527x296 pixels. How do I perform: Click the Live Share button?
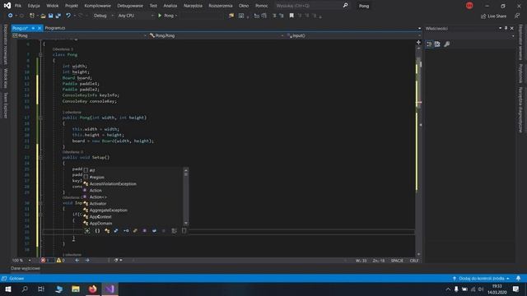pos(493,16)
